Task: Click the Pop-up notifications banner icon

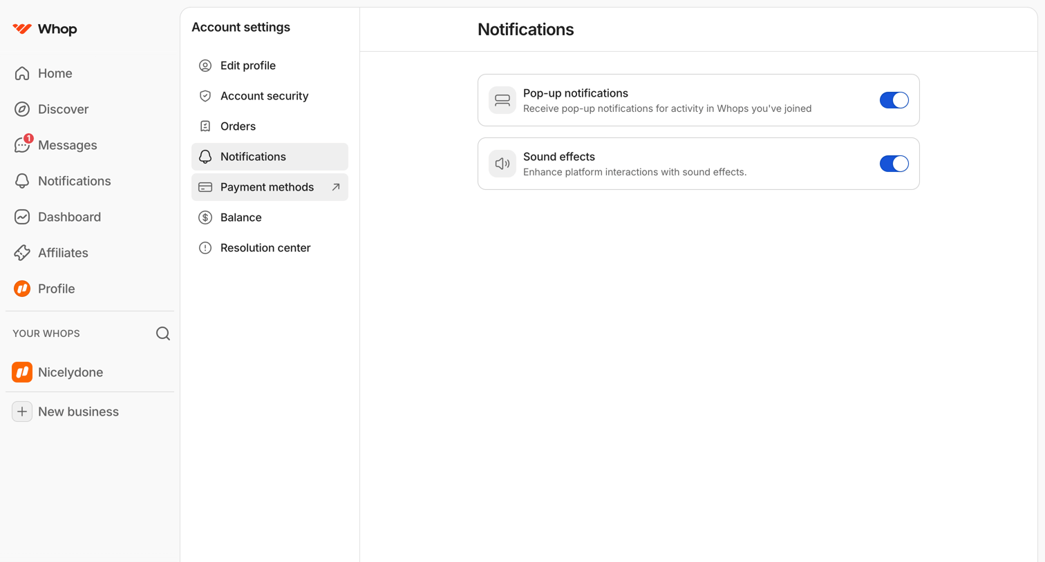Action: 502,100
